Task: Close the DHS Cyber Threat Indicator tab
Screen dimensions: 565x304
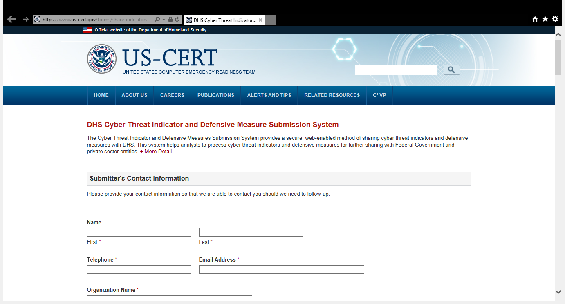Action: click(x=260, y=20)
